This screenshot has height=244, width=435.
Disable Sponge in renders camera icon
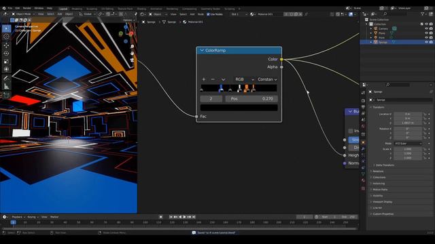(x=431, y=42)
